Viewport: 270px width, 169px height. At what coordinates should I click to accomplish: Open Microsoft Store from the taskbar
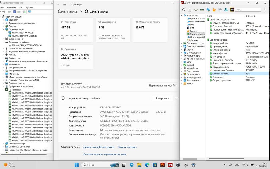[x=155, y=165]
